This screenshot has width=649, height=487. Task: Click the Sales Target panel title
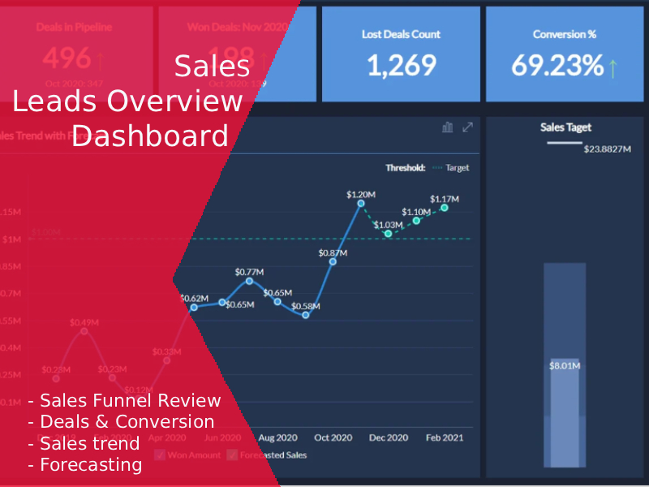(565, 127)
